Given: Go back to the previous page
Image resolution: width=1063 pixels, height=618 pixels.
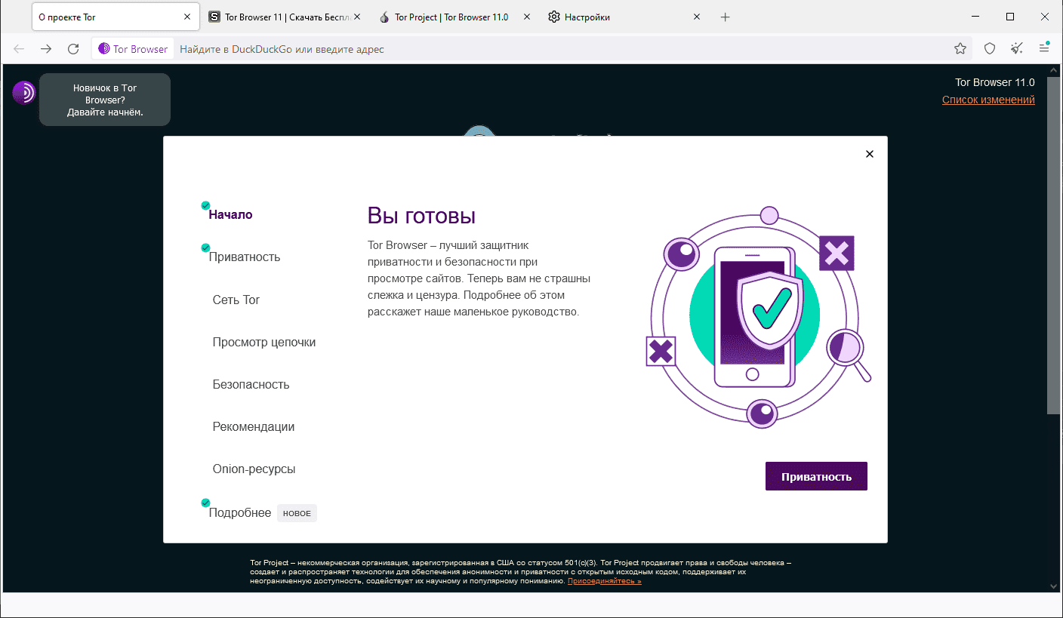Looking at the screenshot, I should click(x=19, y=49).
